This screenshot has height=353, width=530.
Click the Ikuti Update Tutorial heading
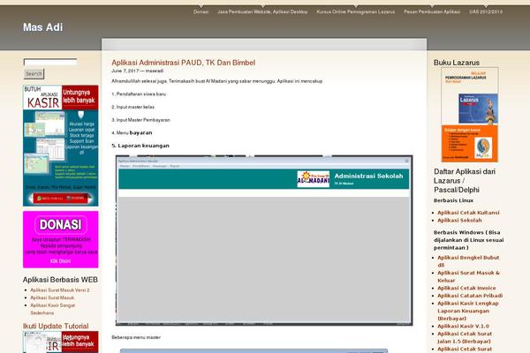(56, 326)
